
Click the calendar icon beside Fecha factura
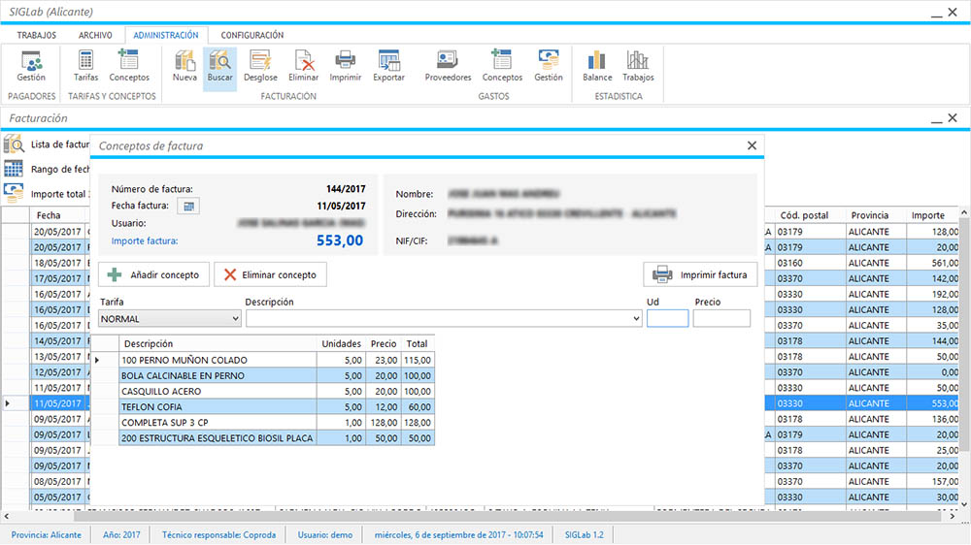click(188, 206)
